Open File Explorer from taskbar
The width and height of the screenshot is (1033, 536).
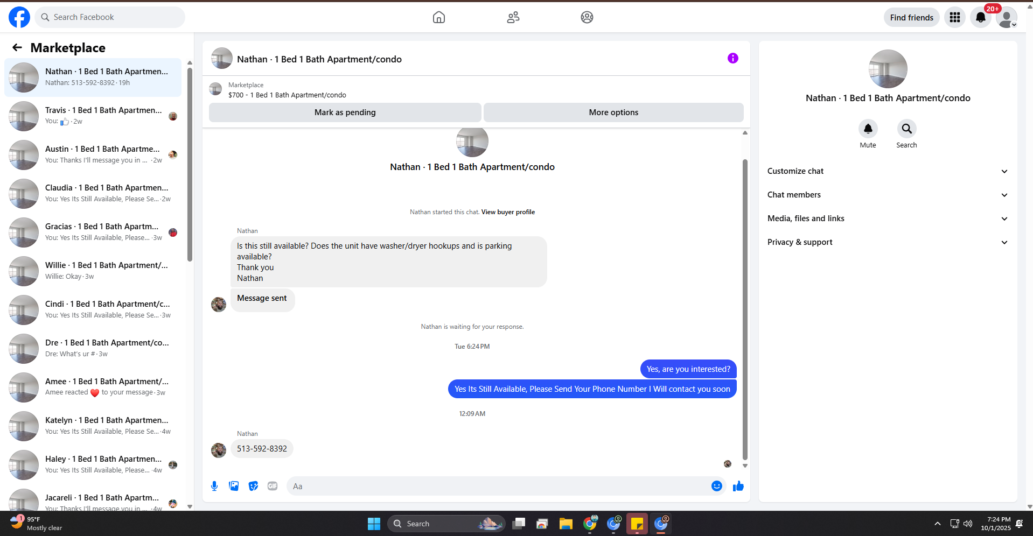(566, 524)
